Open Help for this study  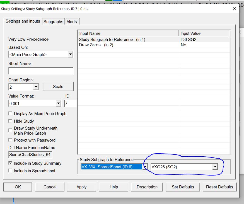pyautogui.click(x=114, y=187)
